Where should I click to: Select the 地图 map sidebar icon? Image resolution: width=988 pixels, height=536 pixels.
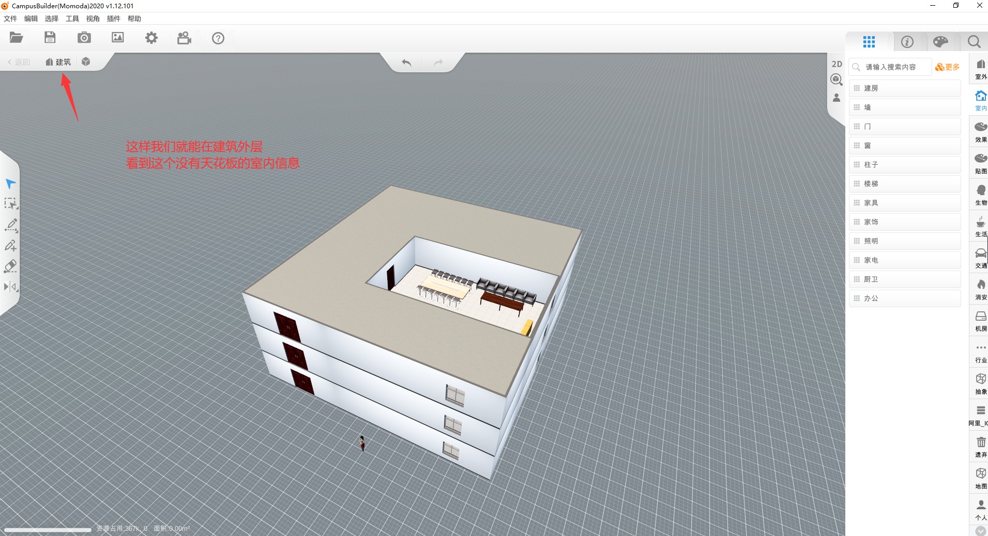980,479
